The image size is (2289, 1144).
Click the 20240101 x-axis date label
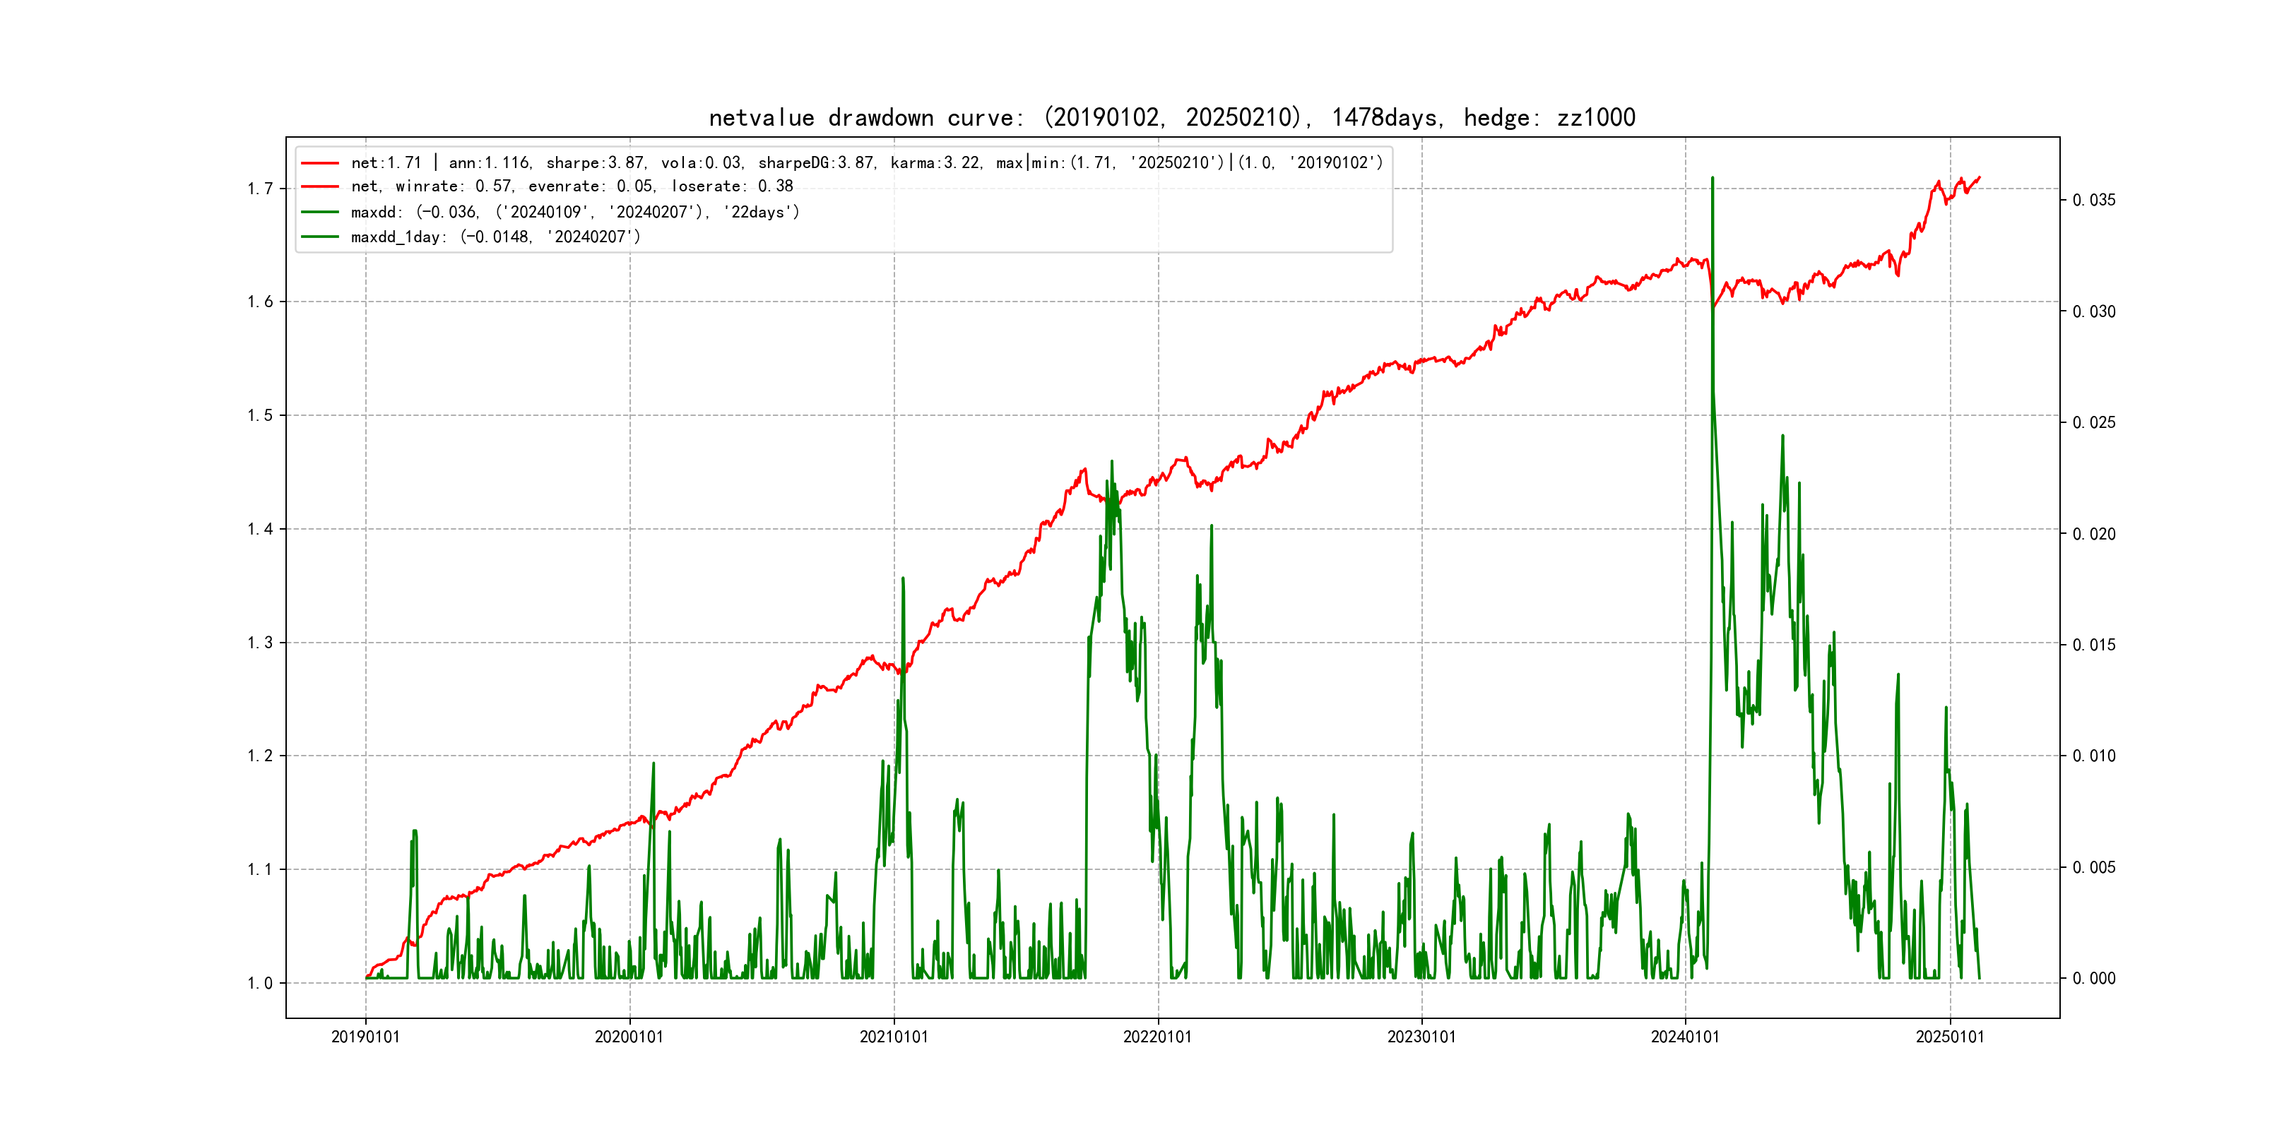click(x=1686, y=1037)
